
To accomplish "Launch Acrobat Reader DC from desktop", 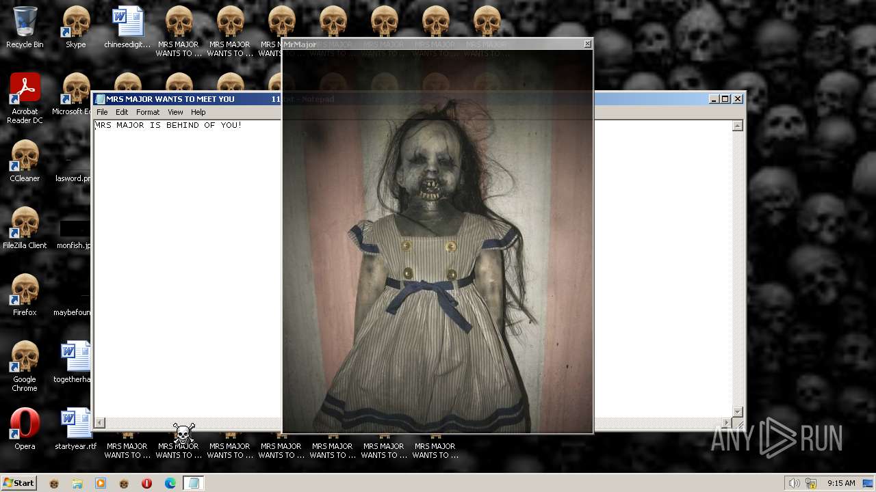I will (x=25, y=98).
